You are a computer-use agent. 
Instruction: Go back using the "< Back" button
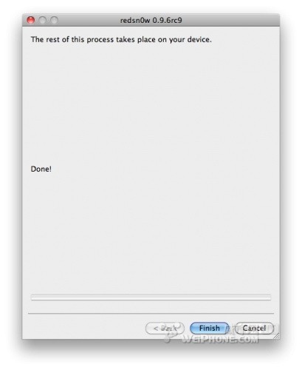pos(165,329)
